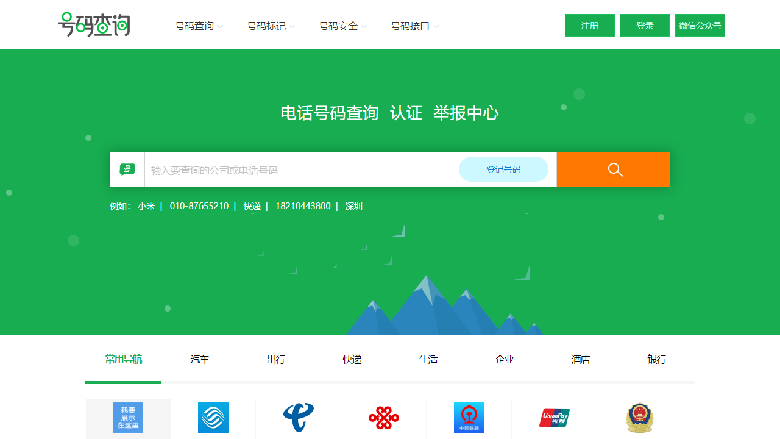Click the magnifier search icon
Image resolution: width=780 pixels, height=439 pixels.
pyautogui.click(x=615, y=170)
